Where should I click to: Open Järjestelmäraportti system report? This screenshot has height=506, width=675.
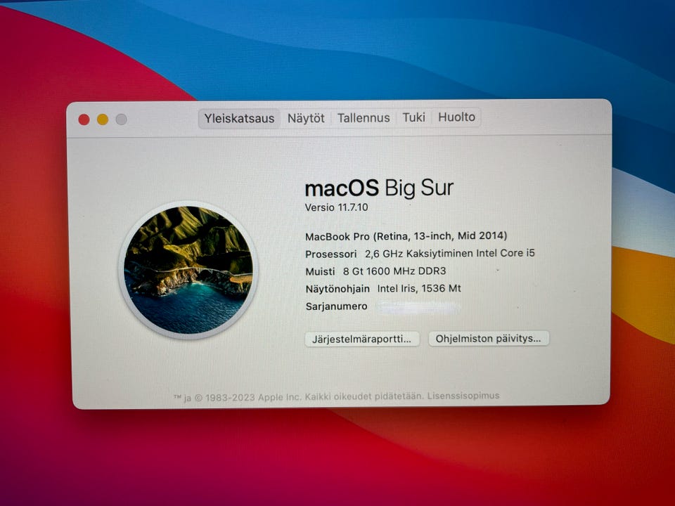point(361,339)
